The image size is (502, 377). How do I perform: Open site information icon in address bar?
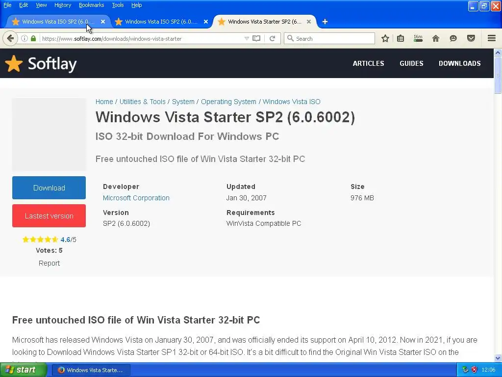coord(25,38)
